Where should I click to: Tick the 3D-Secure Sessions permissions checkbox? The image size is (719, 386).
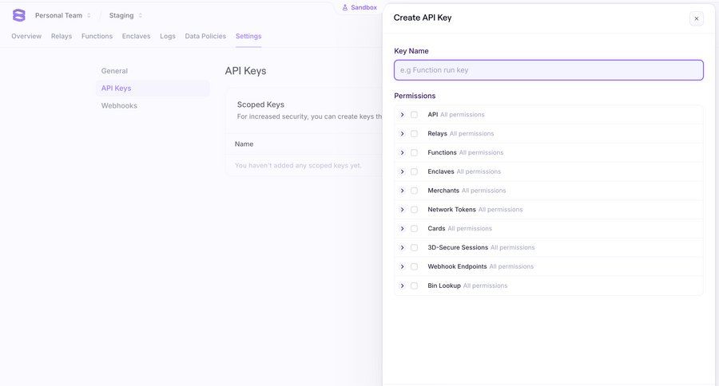click(x=414, y=248)
